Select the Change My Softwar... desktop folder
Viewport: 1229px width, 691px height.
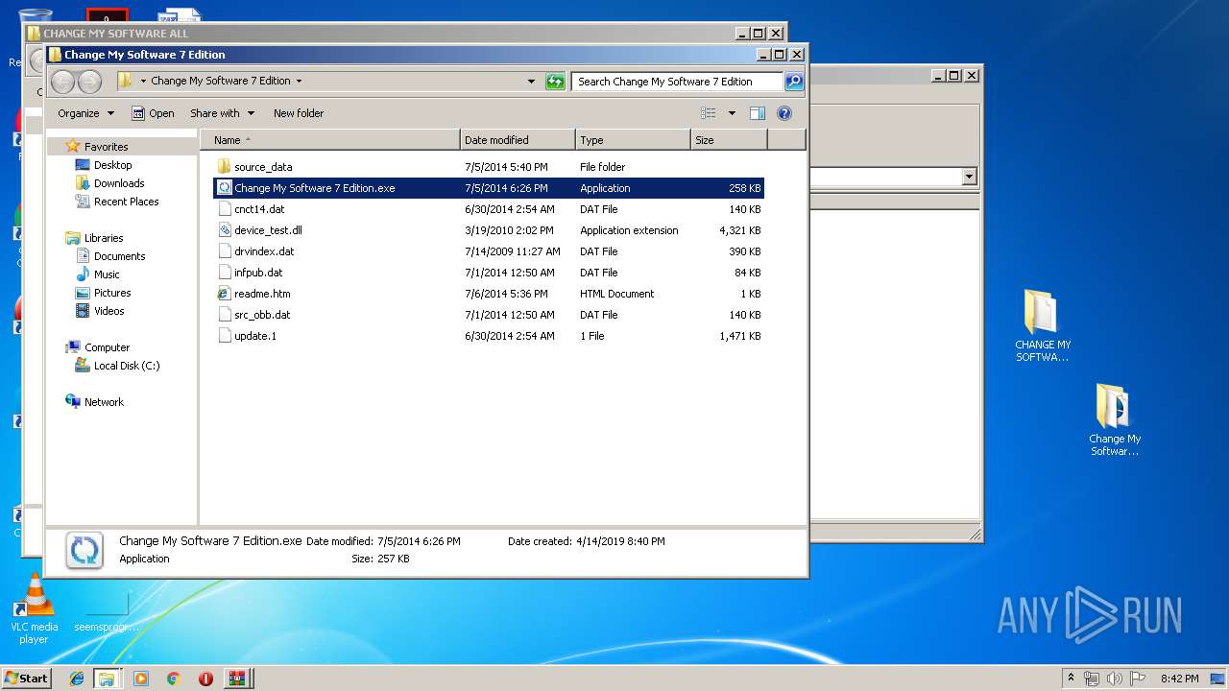[1114, 420]
